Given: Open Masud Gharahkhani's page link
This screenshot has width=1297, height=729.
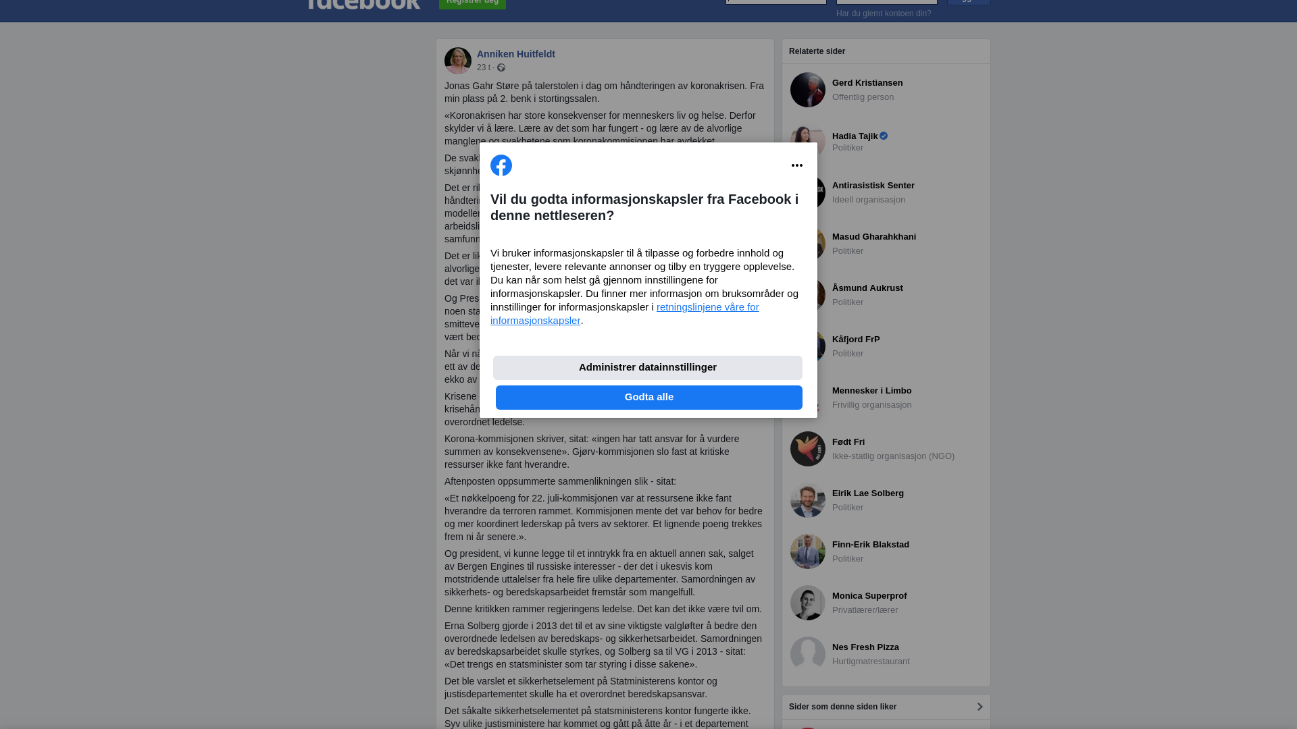Looking at the screenshot, I should 874,237.
